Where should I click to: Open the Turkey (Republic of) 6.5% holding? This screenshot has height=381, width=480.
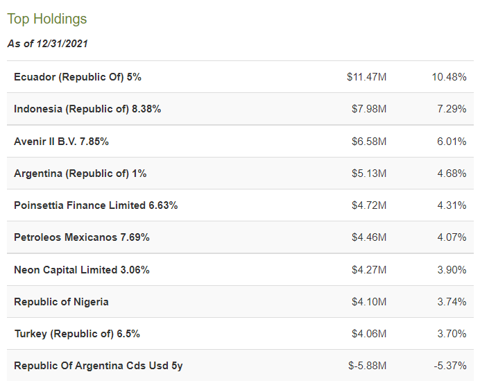[x=77, y=334]
